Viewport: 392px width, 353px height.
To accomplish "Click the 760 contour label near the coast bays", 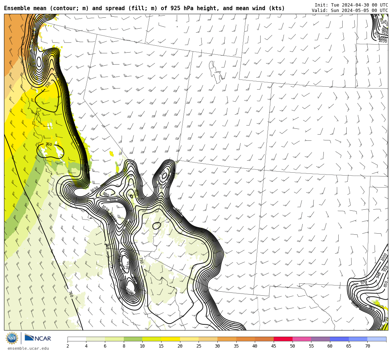I will (49, 144).
